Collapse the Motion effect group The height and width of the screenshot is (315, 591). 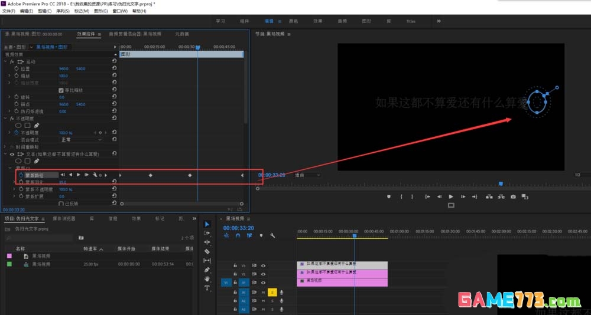click(5, 61)
